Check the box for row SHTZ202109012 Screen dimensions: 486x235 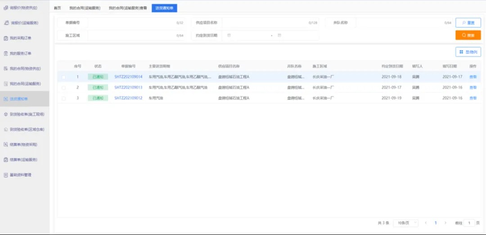63,98
